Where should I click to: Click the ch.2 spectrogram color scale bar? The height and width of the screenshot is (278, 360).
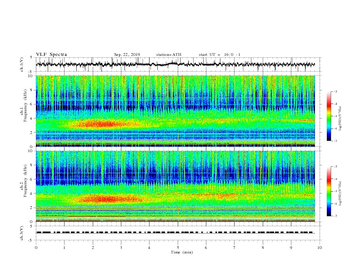pos(329,191)
